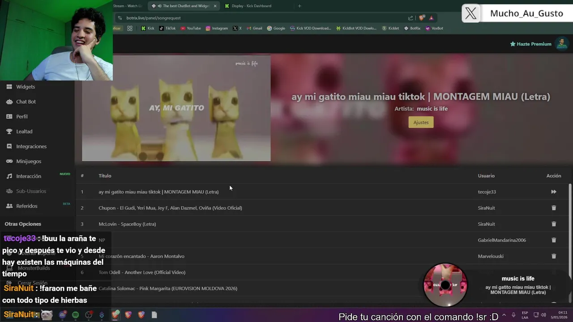Open the Kick VOD Downloader bookmark
Image resolution: width=573 pixels, height=322 pixels.
coord(311,28)
